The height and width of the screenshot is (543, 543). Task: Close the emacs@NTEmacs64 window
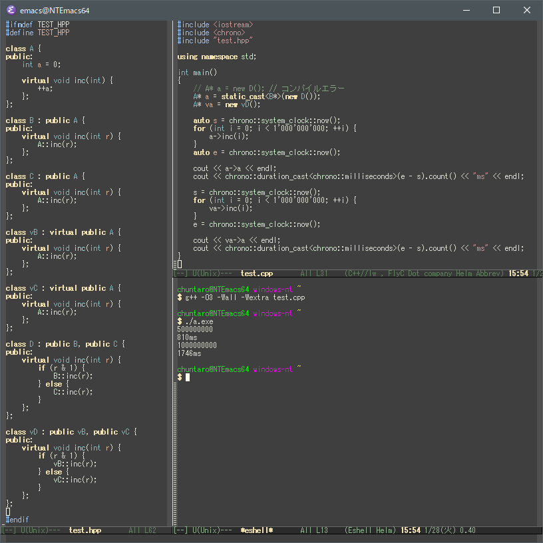point(527,10)
